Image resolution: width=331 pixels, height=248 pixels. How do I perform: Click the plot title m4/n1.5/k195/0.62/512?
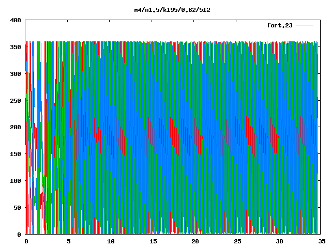[x=172, y=10]
